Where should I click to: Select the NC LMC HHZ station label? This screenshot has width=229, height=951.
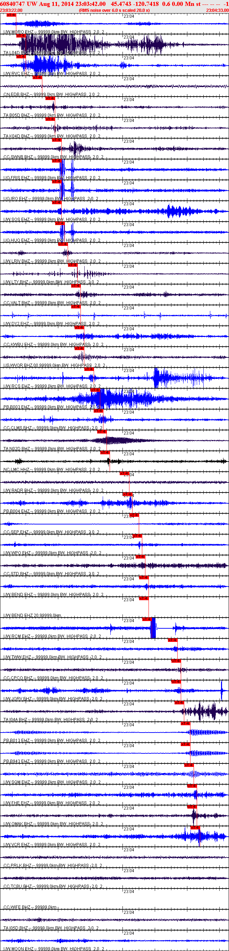[x=52, y=470]
